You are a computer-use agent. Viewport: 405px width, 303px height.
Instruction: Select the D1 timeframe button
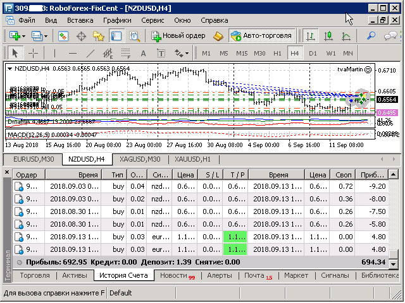[x=313, y=53]
